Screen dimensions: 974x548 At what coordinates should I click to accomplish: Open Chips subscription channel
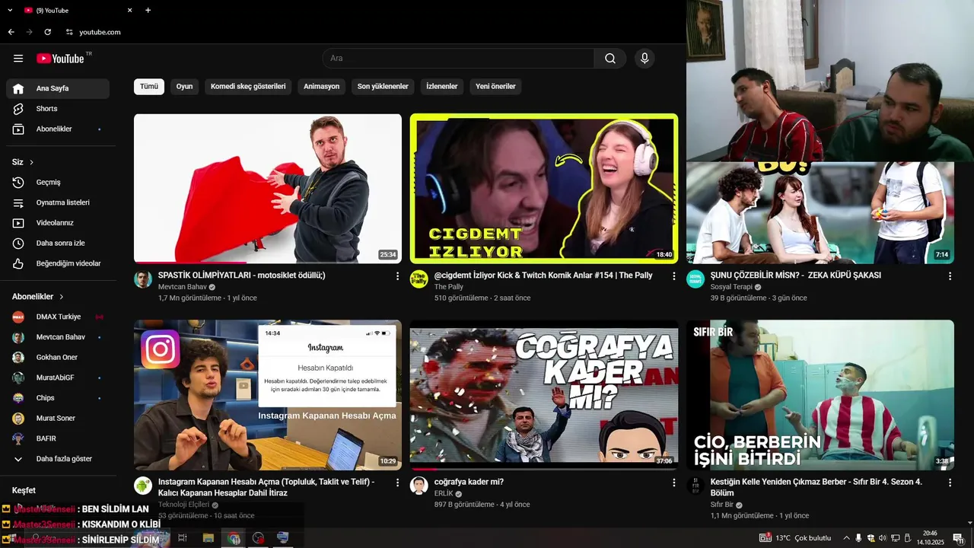58,398
